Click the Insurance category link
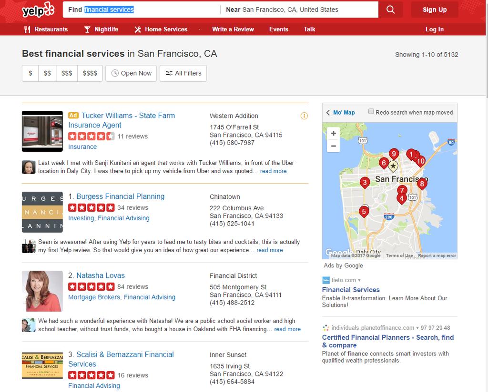488x392 pixels. (x=82, y=147)
